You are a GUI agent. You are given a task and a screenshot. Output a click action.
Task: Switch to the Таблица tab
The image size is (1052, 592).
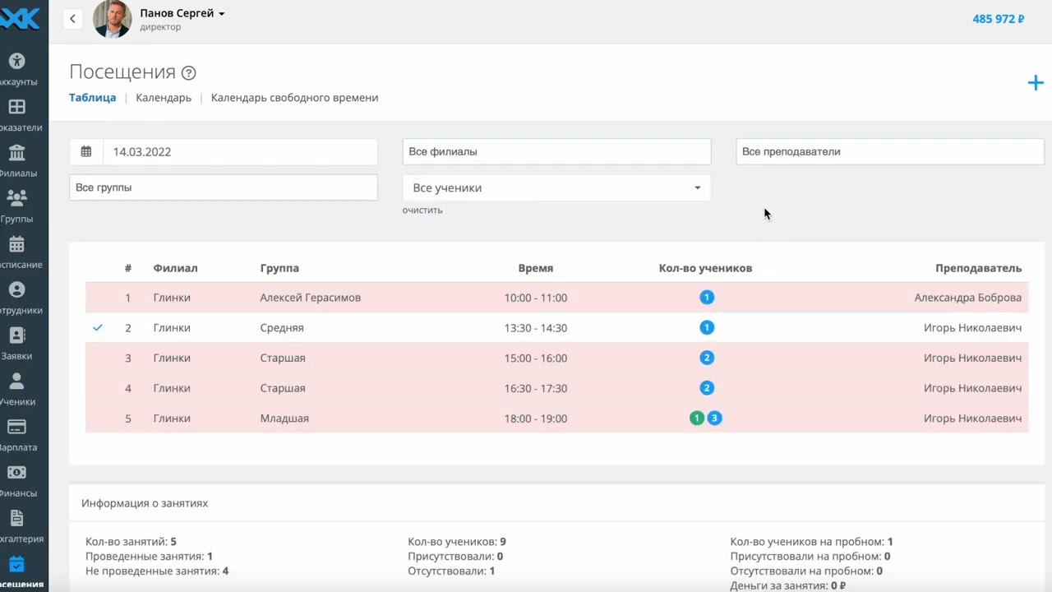click(x=92, y=97)
